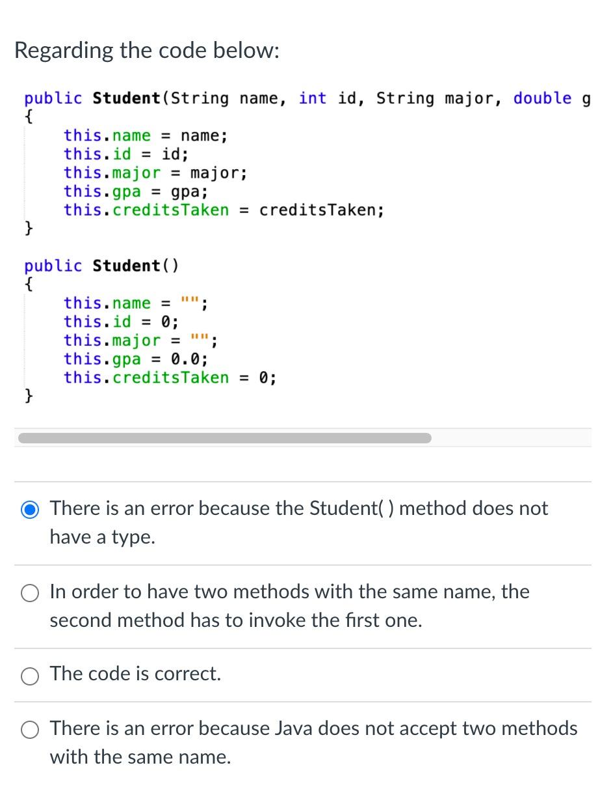Click the 'this.major = "";' code line
This screenshot has height=789, width=611.
[x=141, y=340]
